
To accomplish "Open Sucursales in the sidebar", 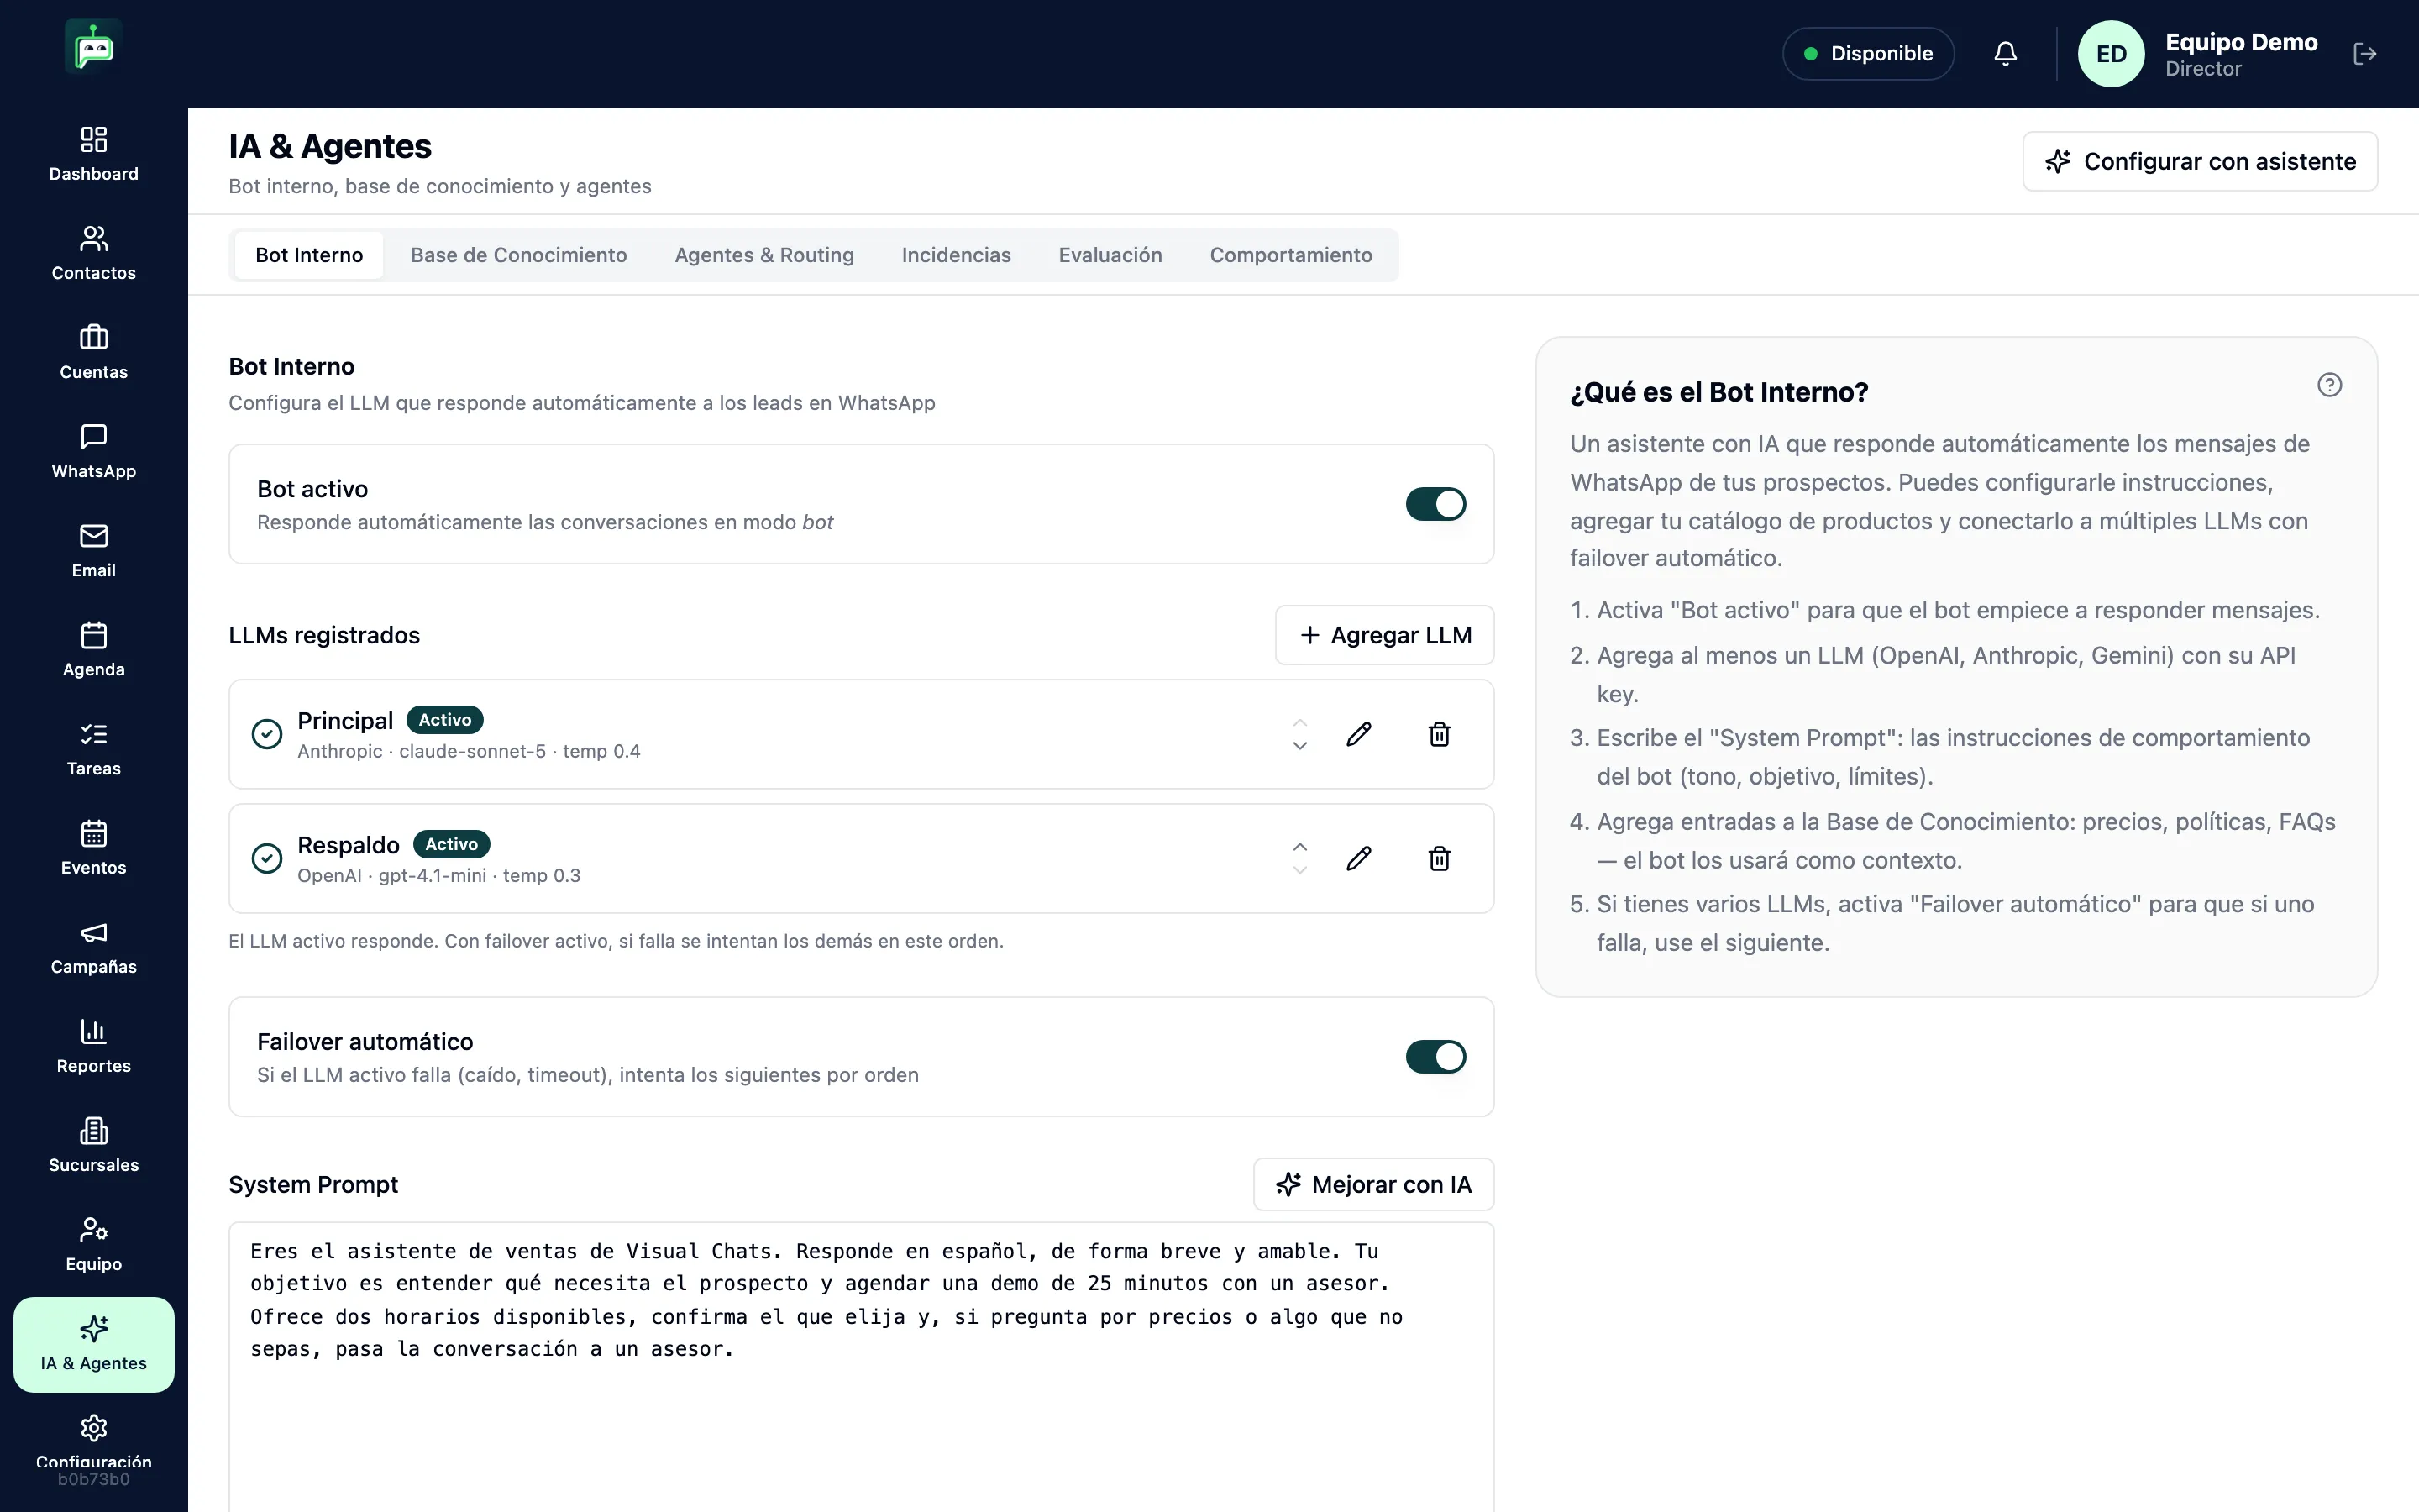I will point(94,1144).
